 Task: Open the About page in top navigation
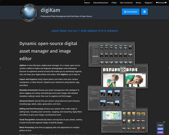(87, 3)
